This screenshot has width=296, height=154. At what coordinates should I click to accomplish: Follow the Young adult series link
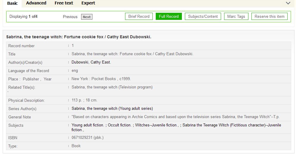tap(112, 109)
